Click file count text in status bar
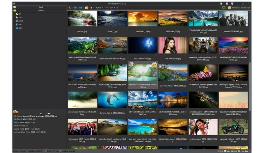 pos(15,151)
